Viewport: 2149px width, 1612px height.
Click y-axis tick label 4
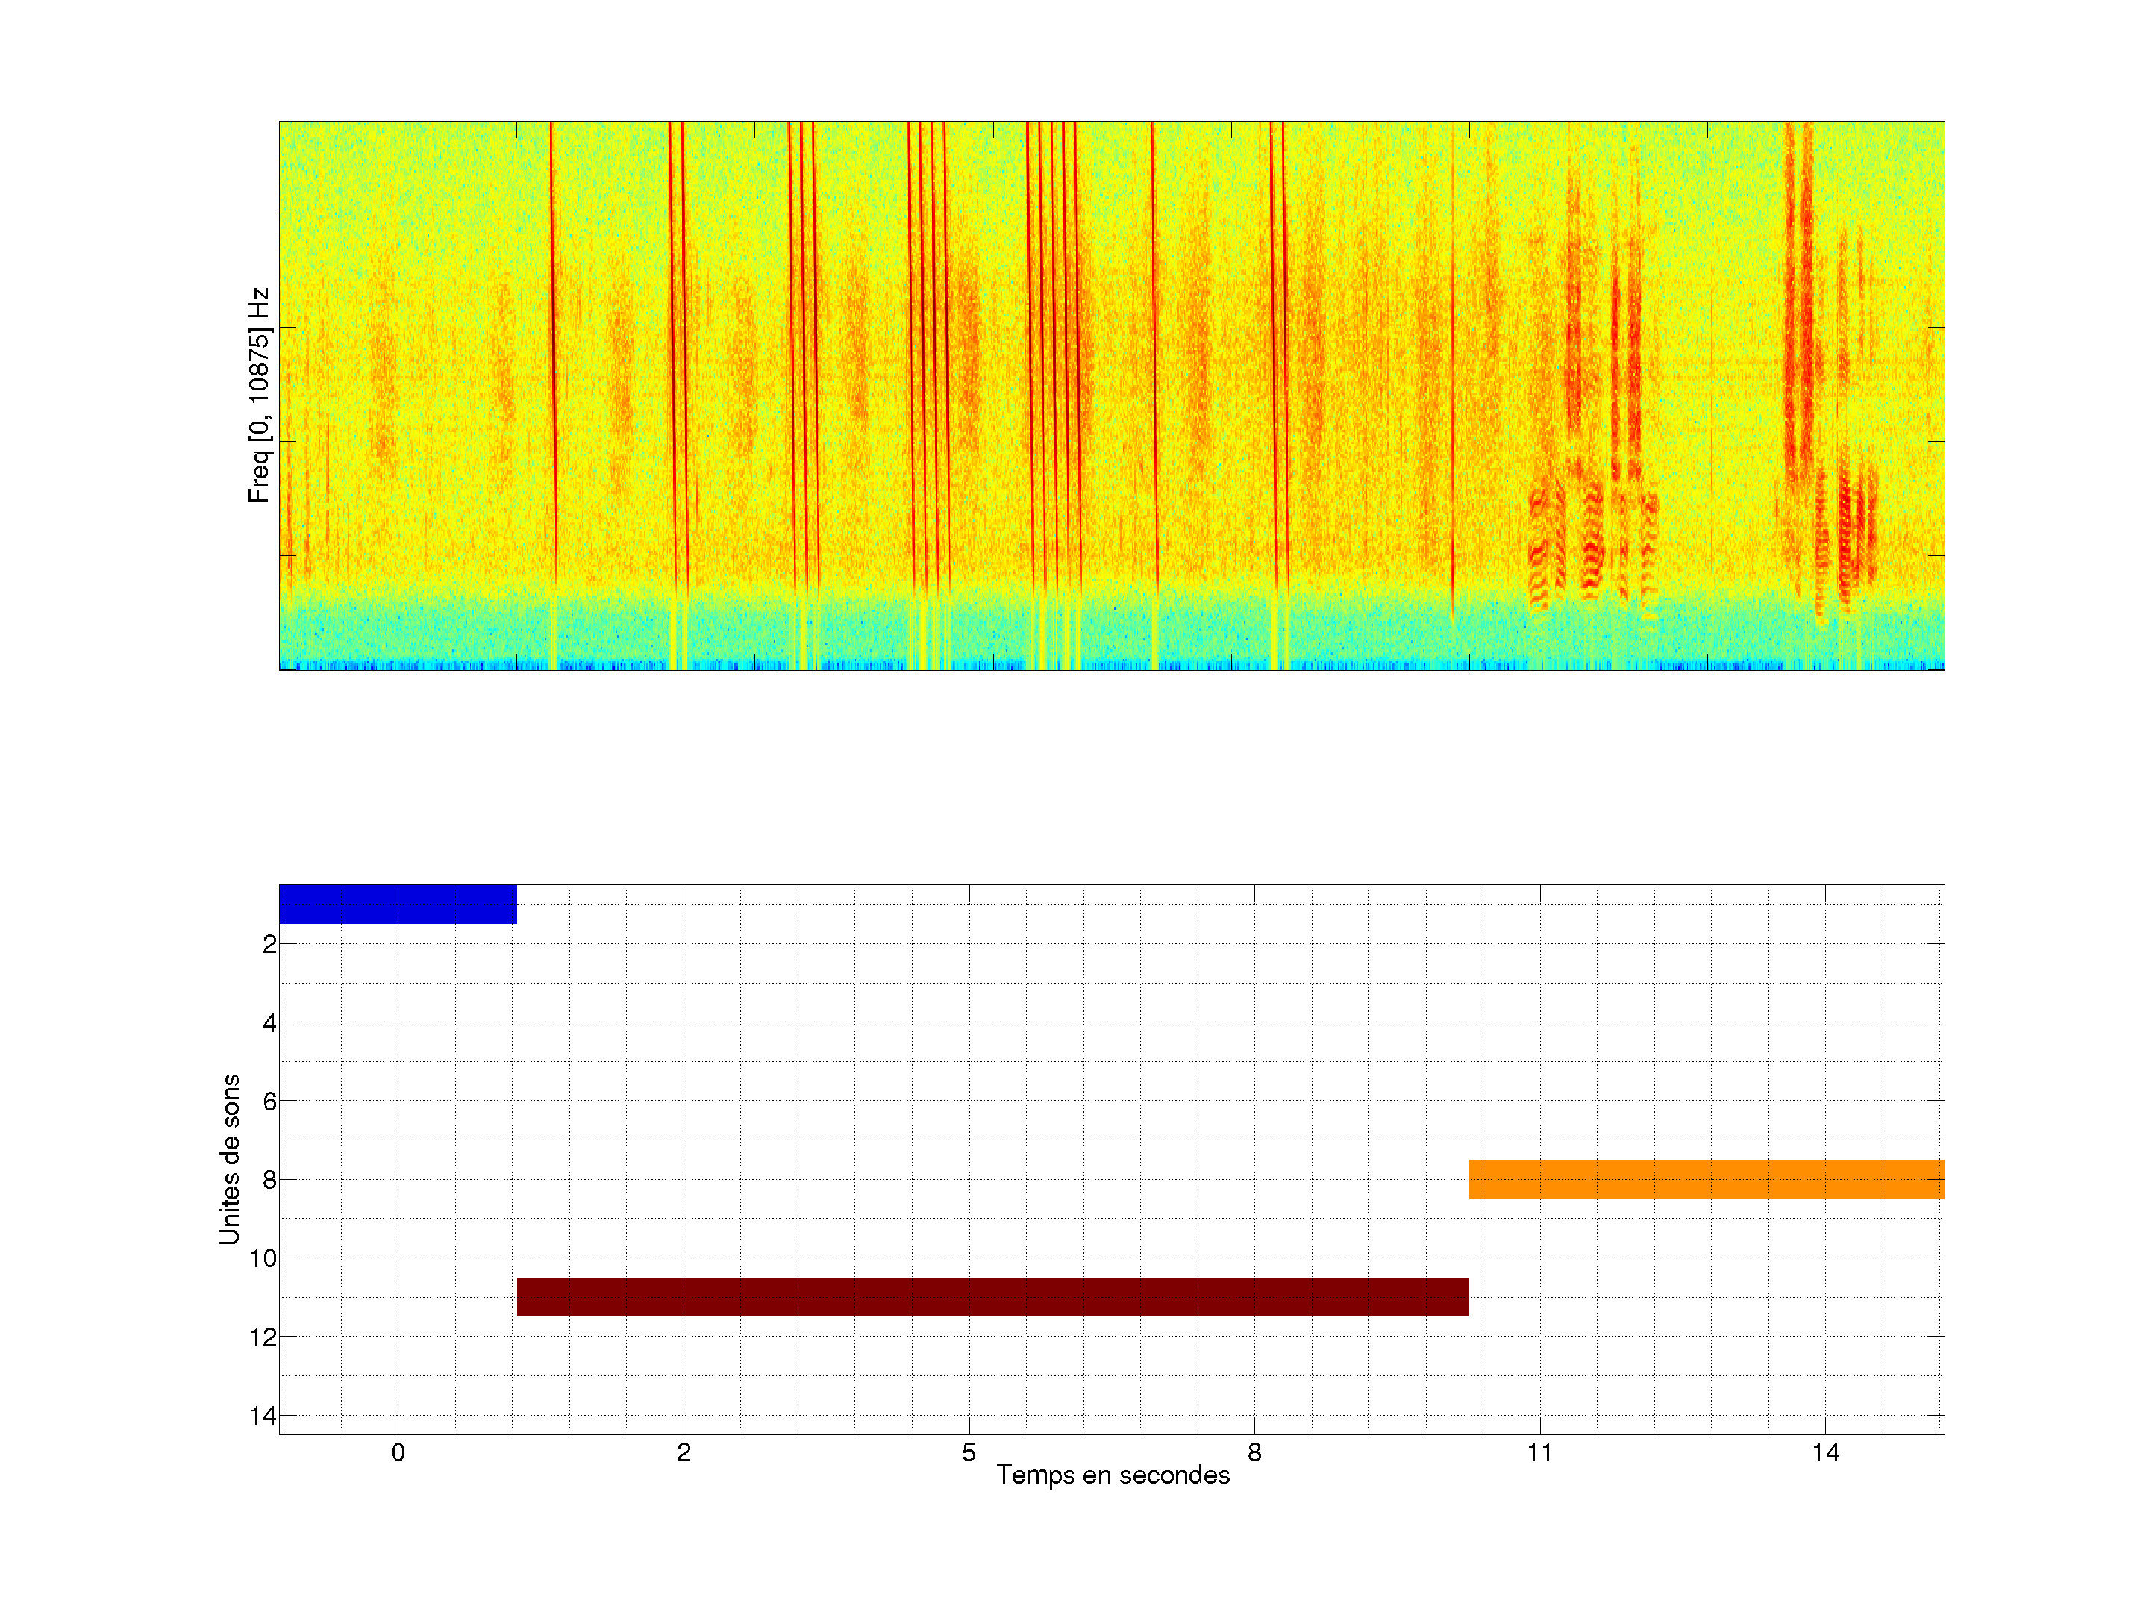269,1022
